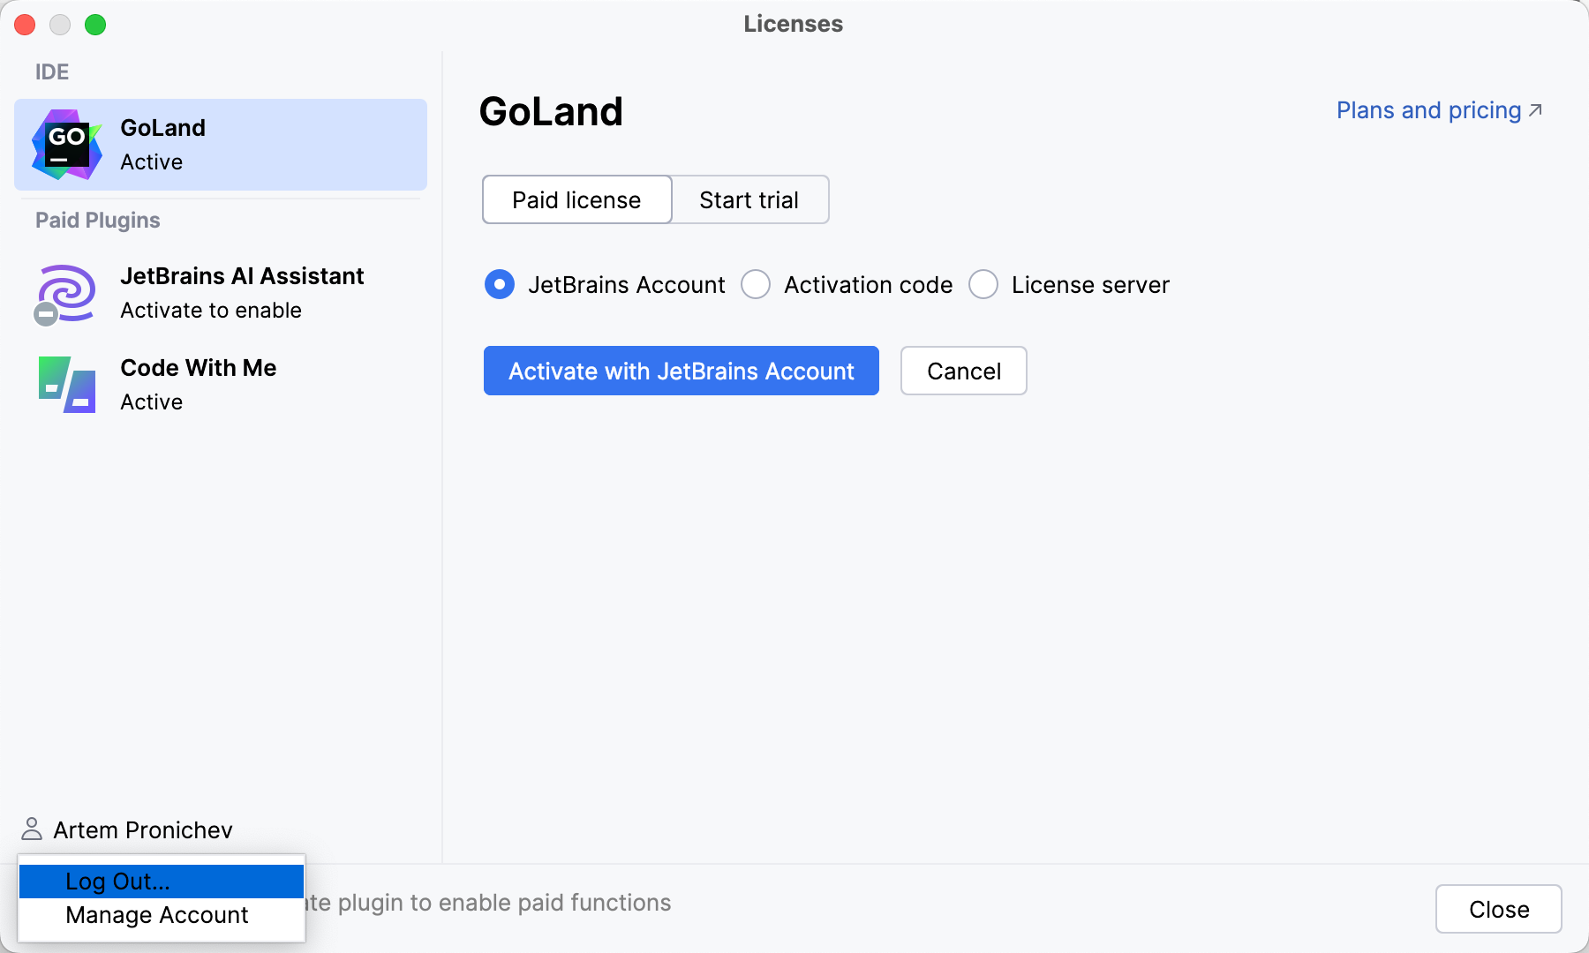Switch to the Start trial tab
The height and width of the screenshot is (953, 1589).
coord(749,200)
